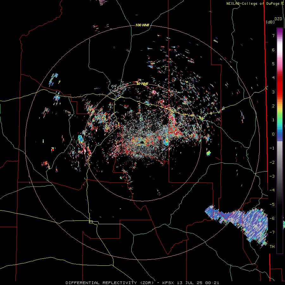Click the "4" tick on the color scale
The image size is (285, 285).
point(273,78)
